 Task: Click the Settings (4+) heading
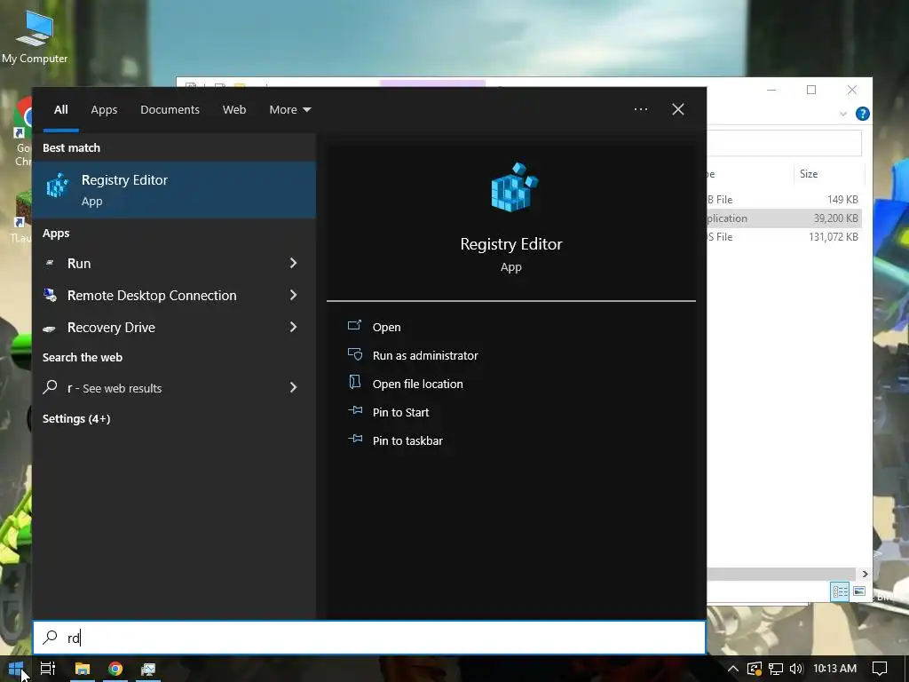[76, 419]
